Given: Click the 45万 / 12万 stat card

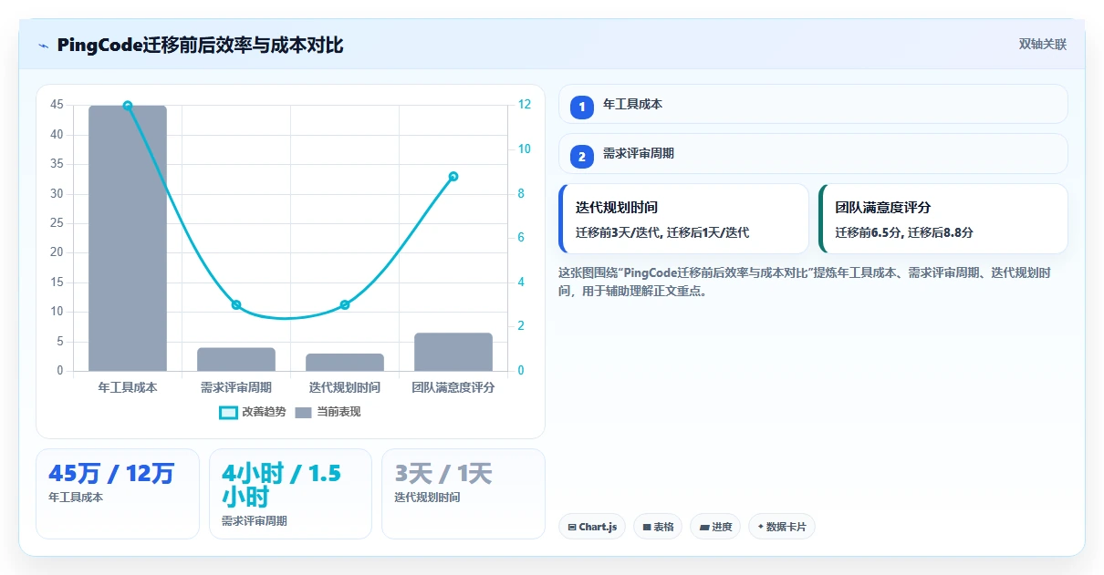Looking at the screenshot, I should (117, 493).
